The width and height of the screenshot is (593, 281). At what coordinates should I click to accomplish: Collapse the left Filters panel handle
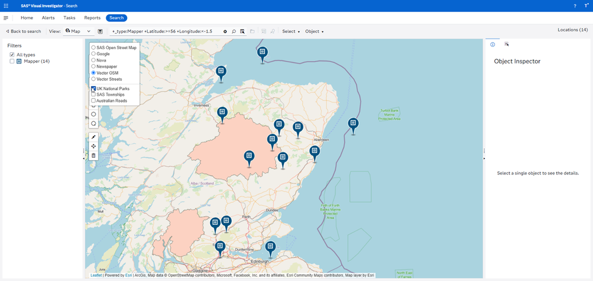click(84, 159)
